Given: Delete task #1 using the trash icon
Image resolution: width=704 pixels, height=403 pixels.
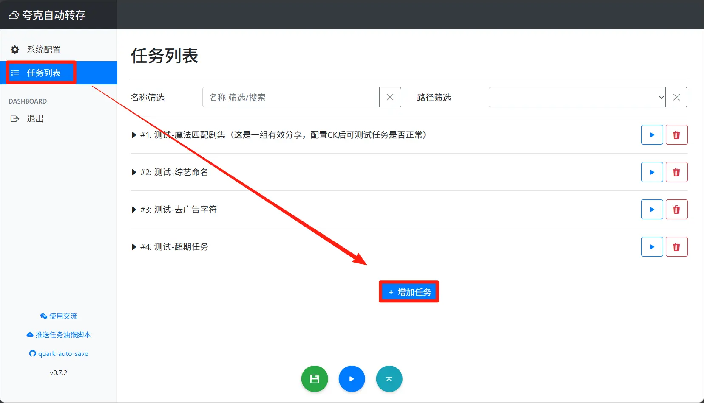Looking at the screenshot, I should (676, 135).
